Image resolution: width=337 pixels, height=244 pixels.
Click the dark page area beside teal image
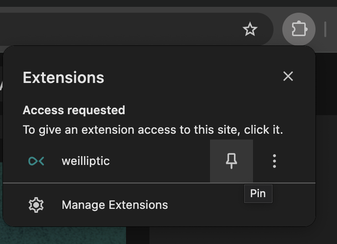click(243, 235)
